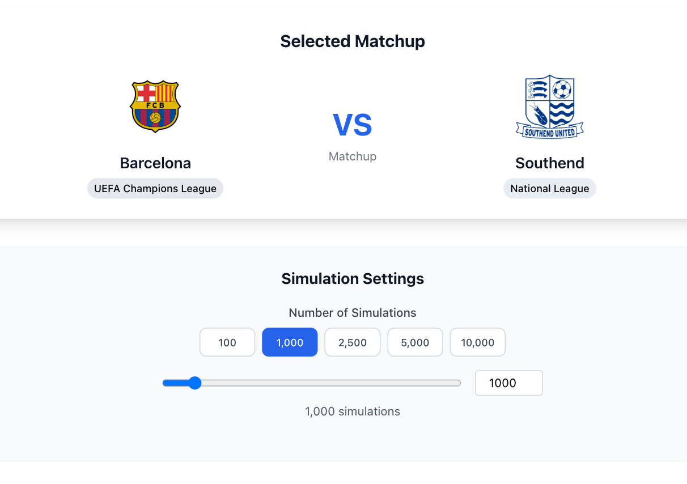Viewport: 687px width, 484px height.
Task: Set simulations to 5,000 preset
Action: (415, 342)
